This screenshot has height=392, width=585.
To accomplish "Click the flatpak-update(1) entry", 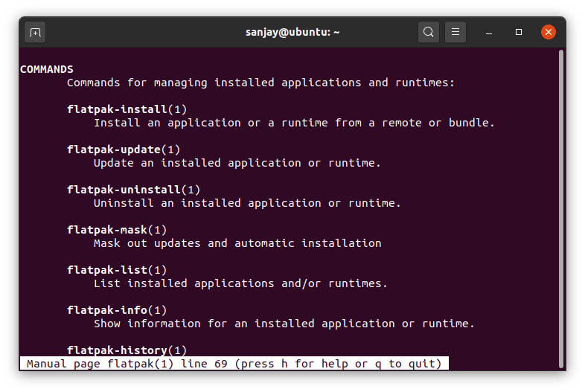I will [x=124, y=150].
